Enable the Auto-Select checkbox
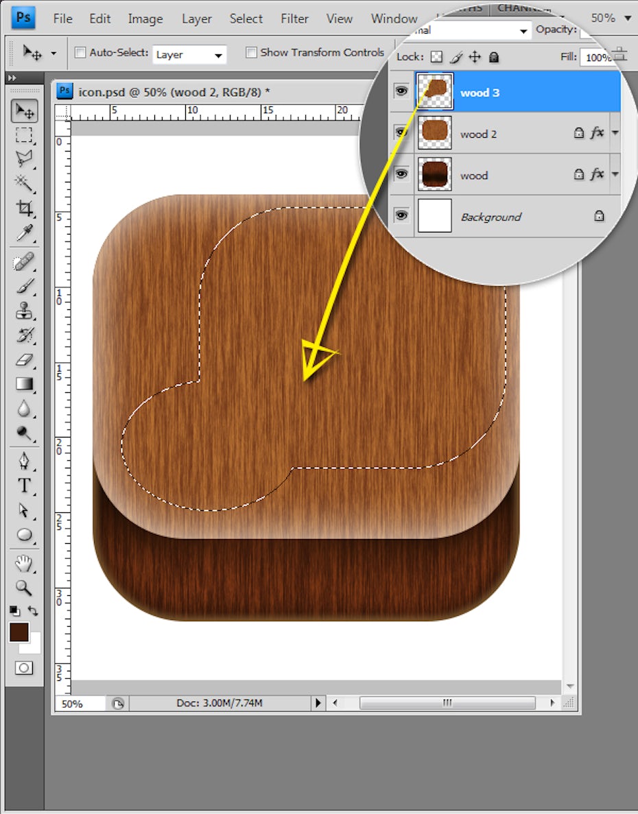The image size is (638, 814). tap(80, 53)
